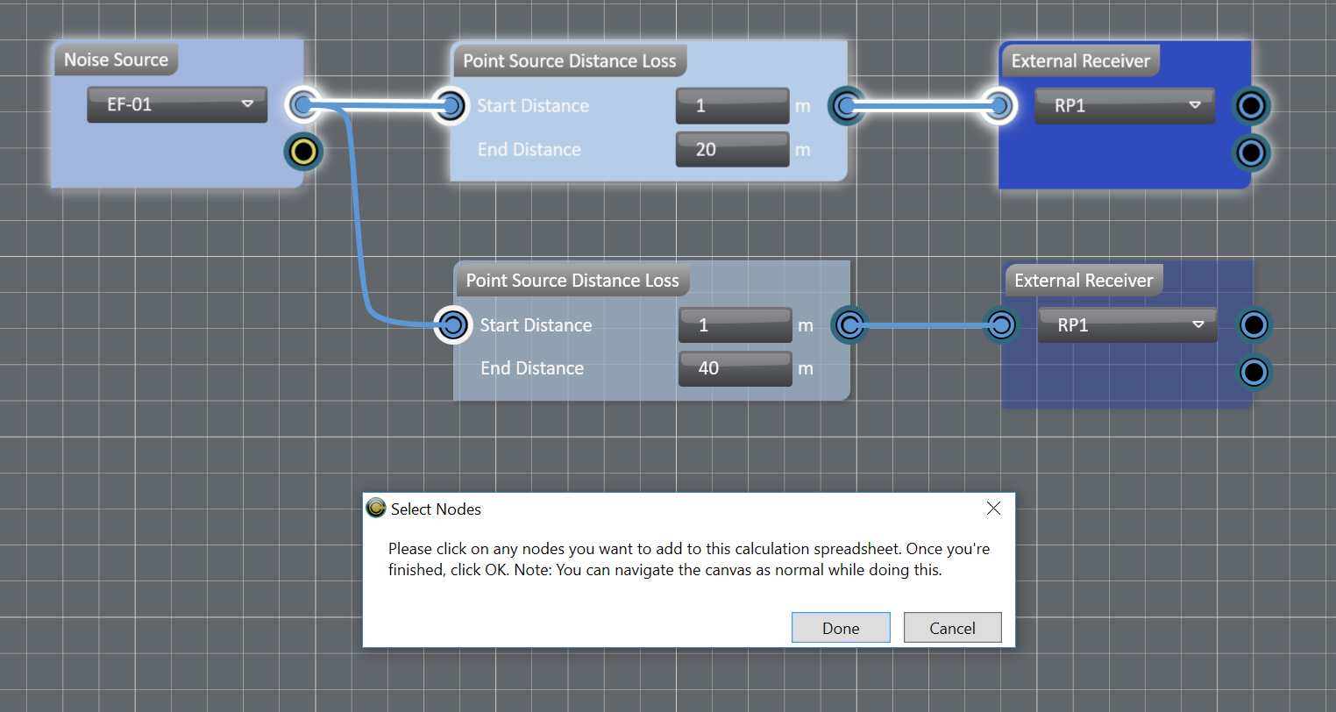Image resolution: width=1336 pixels, height=712 pixels.
Task: Select the Noise Source node title
Action: pos(116,60)
